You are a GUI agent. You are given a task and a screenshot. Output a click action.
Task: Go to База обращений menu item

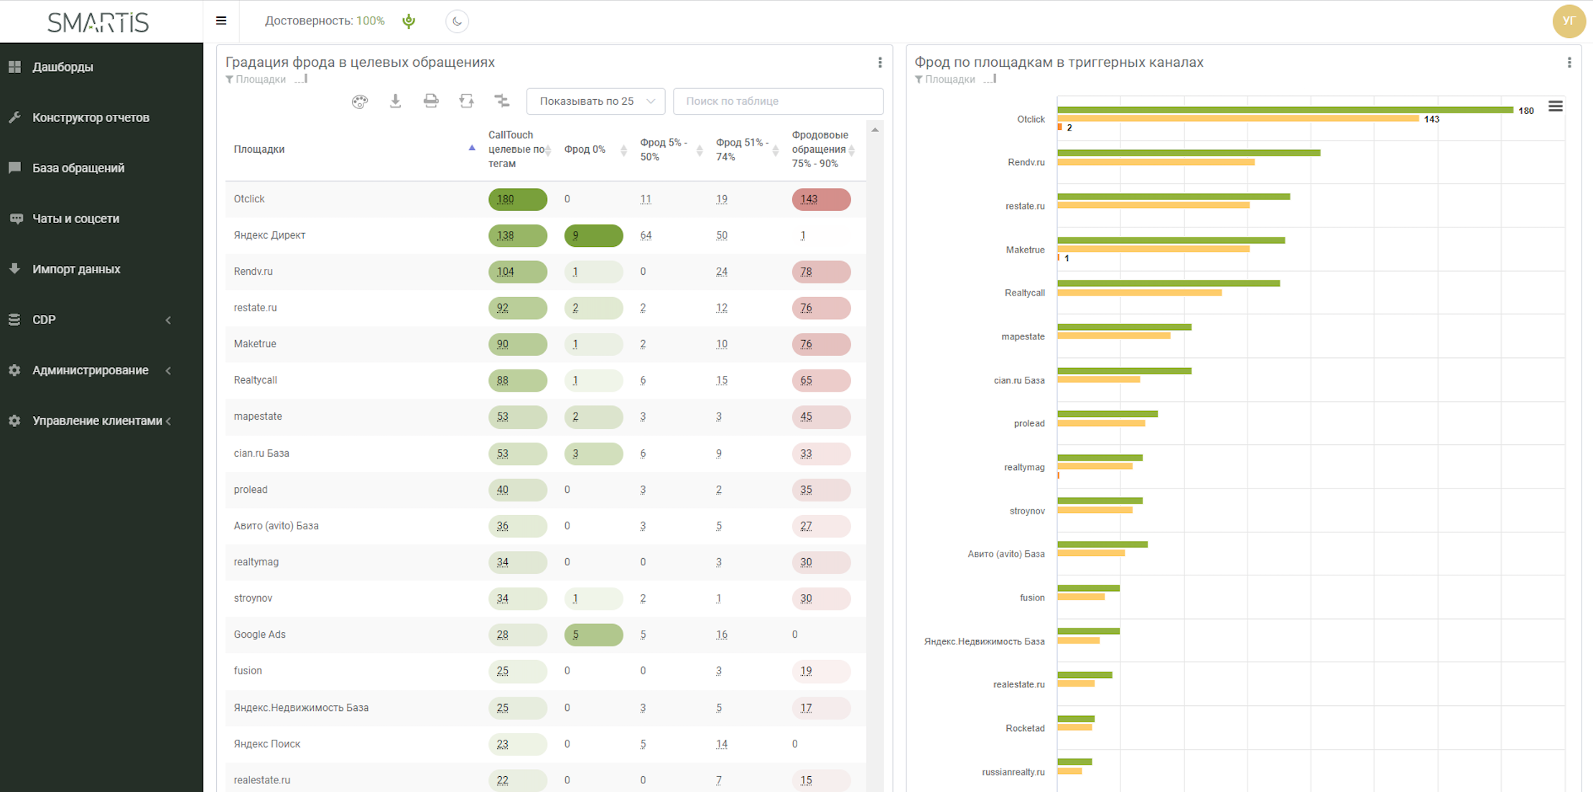click(78, 168)
